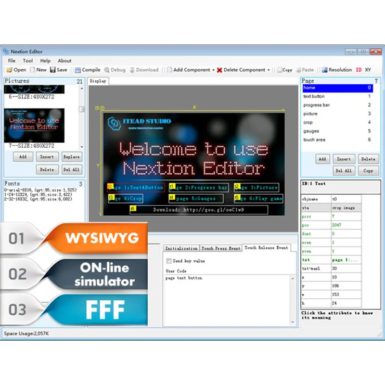
Task: Click Delete button in Pictures panel
Action: click(47, 169)
